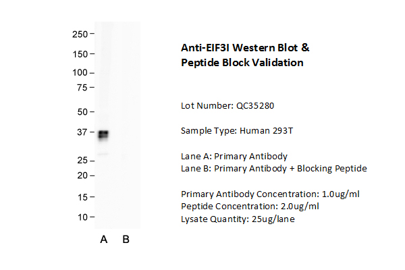Click the 25 molecular weight marker
Image resolution: width=405 pixels, height=270 pixels.
click(82, 161)
